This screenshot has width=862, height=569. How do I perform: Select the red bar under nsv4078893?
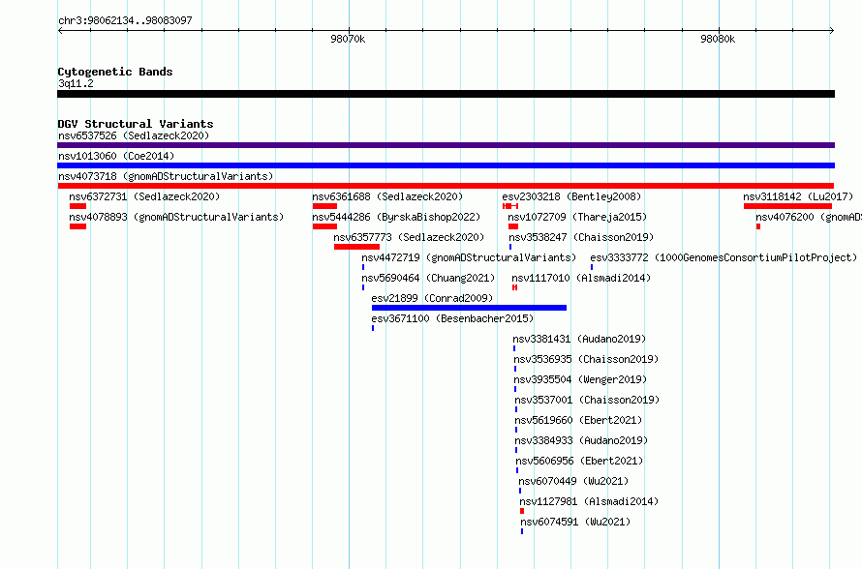coord(77,226)
